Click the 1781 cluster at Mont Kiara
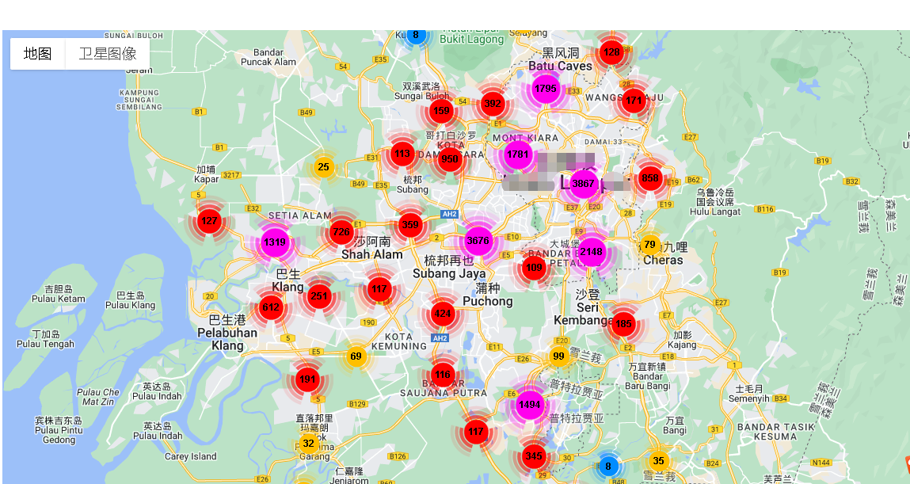The image size is (910, 484). (x=518, y=154)
